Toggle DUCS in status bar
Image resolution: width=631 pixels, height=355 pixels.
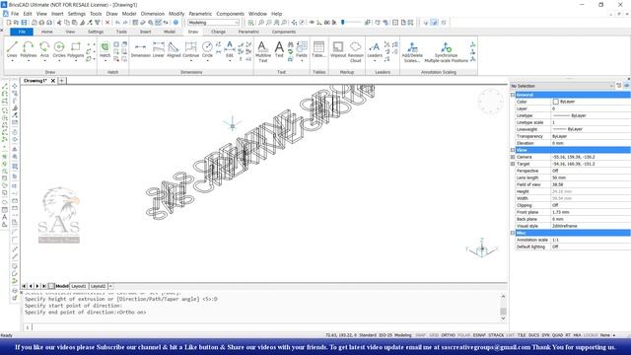click(x=533, y=335)
